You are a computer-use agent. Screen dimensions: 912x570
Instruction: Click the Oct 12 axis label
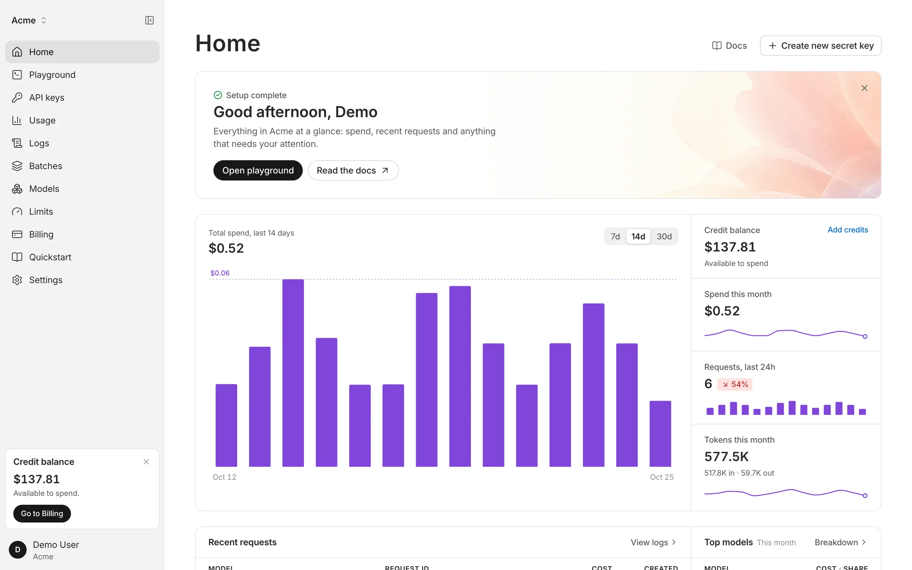pyautogui.click(x=225, y=477)
